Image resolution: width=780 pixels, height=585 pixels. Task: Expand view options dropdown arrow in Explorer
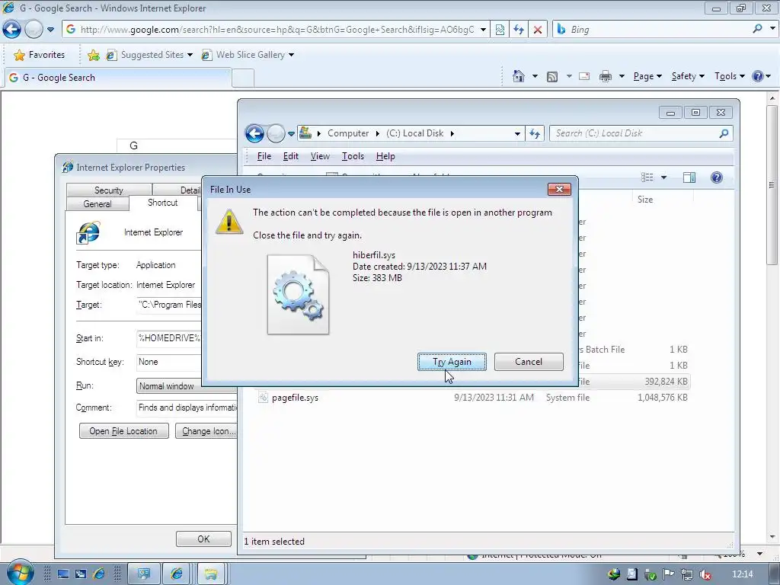tap(663, 177)
